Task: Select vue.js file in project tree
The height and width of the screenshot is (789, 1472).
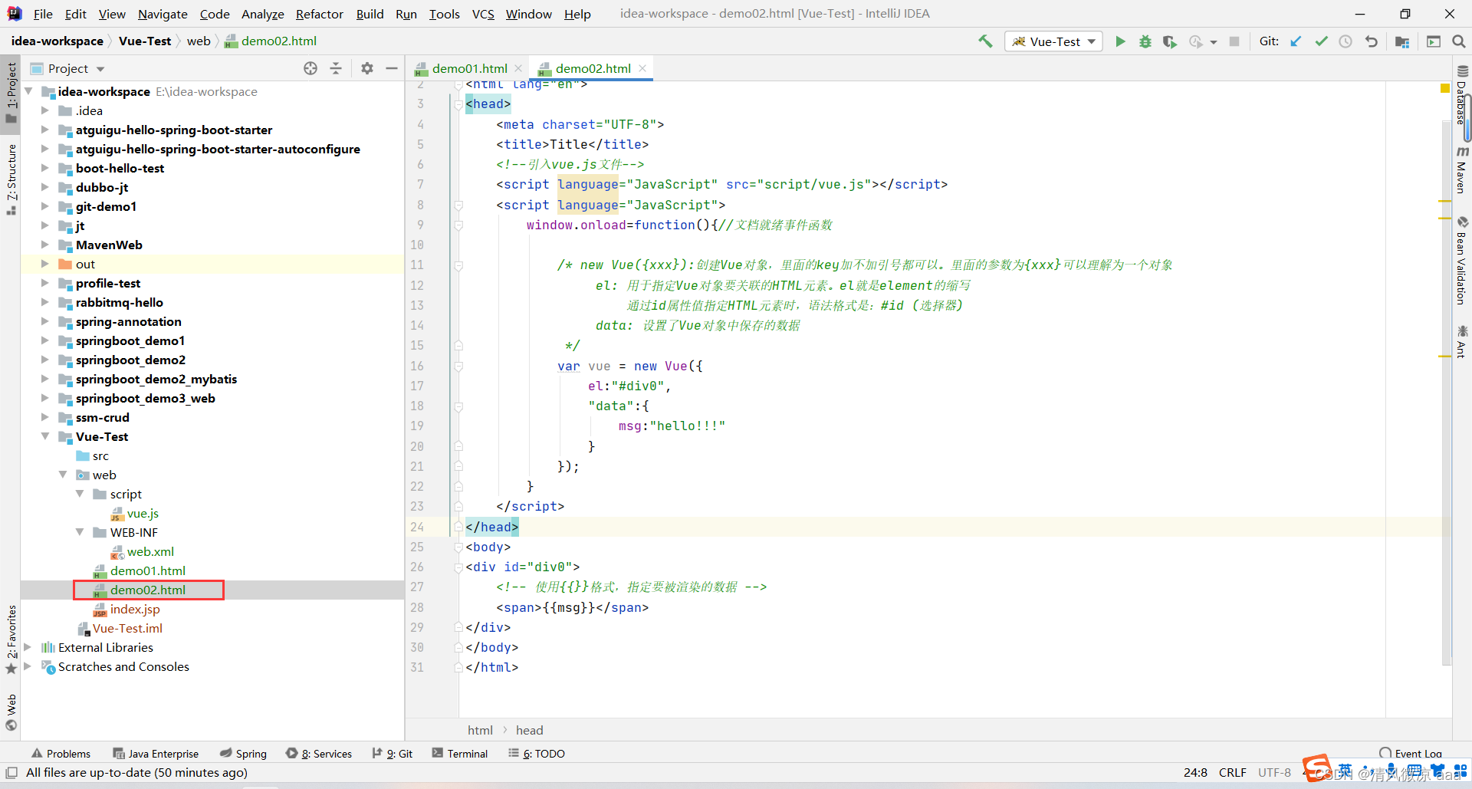Action: (x=143, y=513)
